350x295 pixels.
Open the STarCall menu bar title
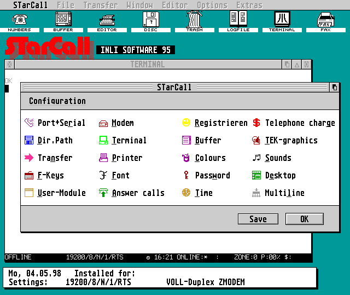click(x=30, y=5)
